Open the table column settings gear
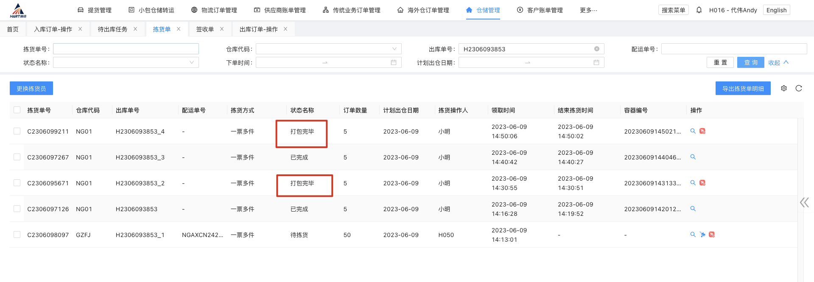 click(x=783, y=88)
